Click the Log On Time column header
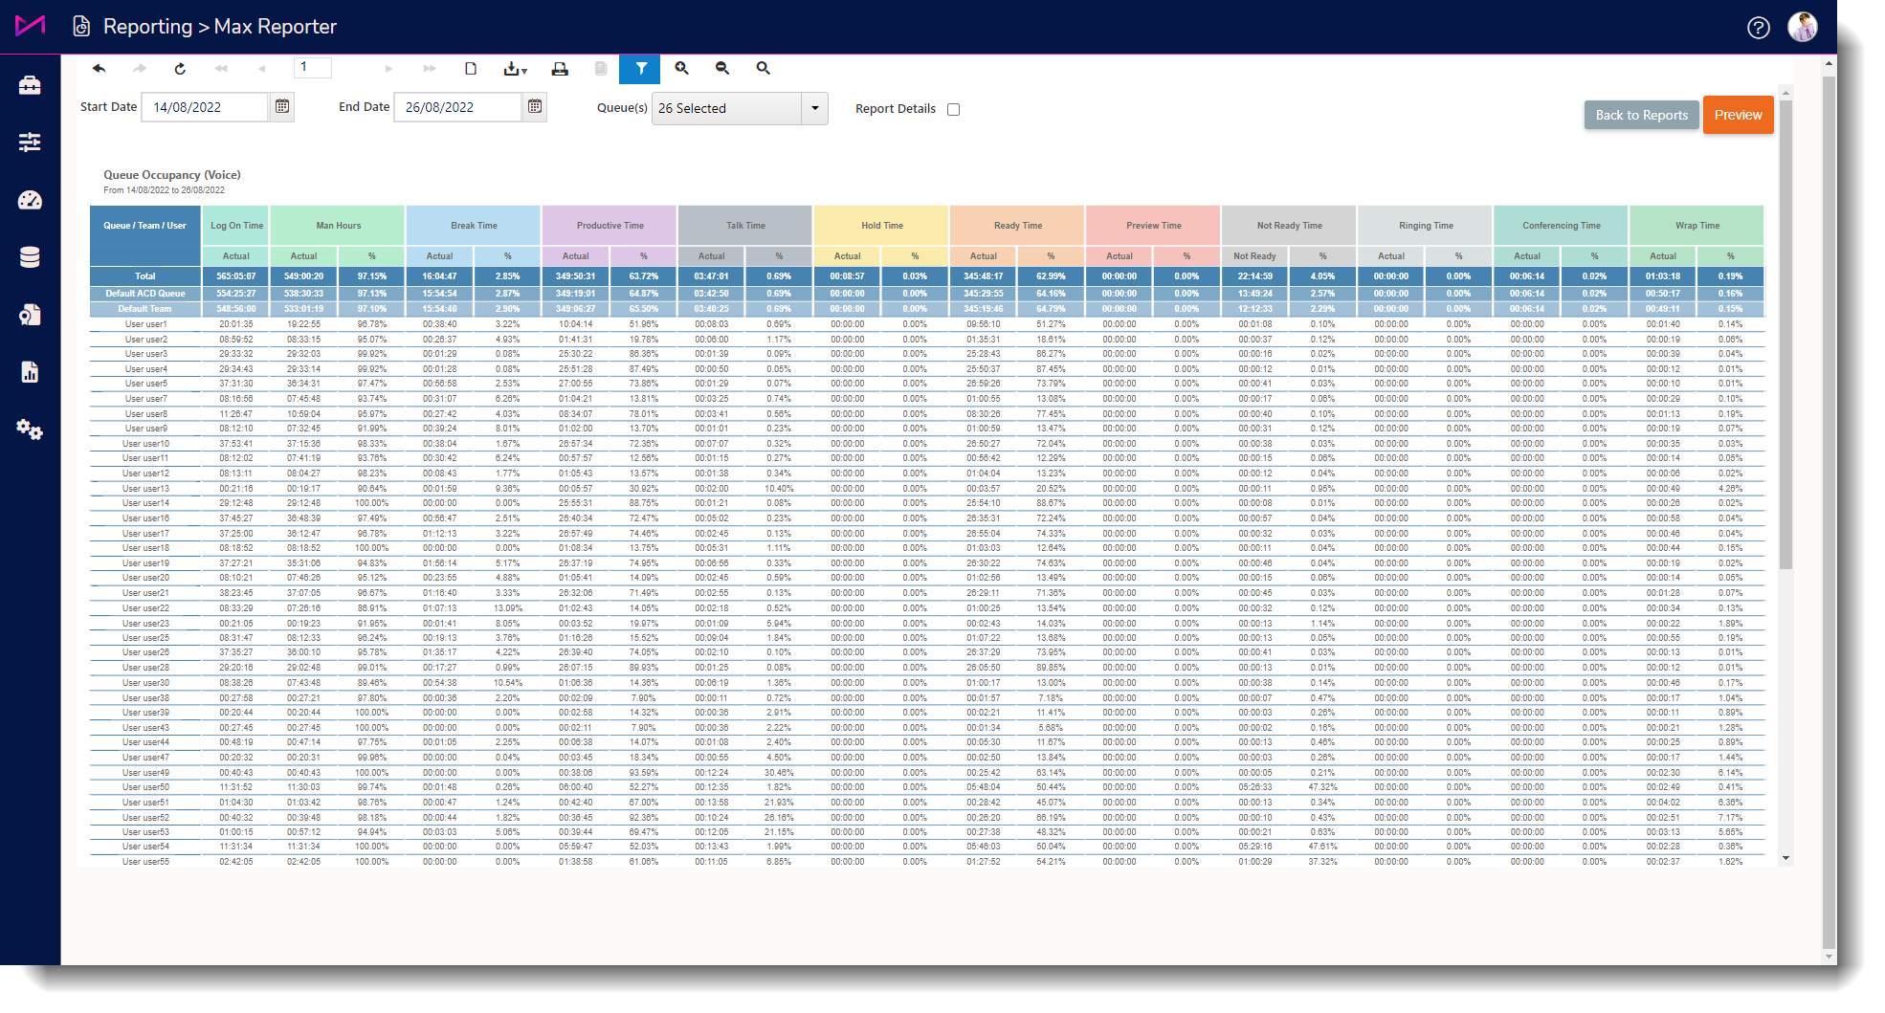This screenshot has width=1885, height=1013. click(x=236, y=226)
